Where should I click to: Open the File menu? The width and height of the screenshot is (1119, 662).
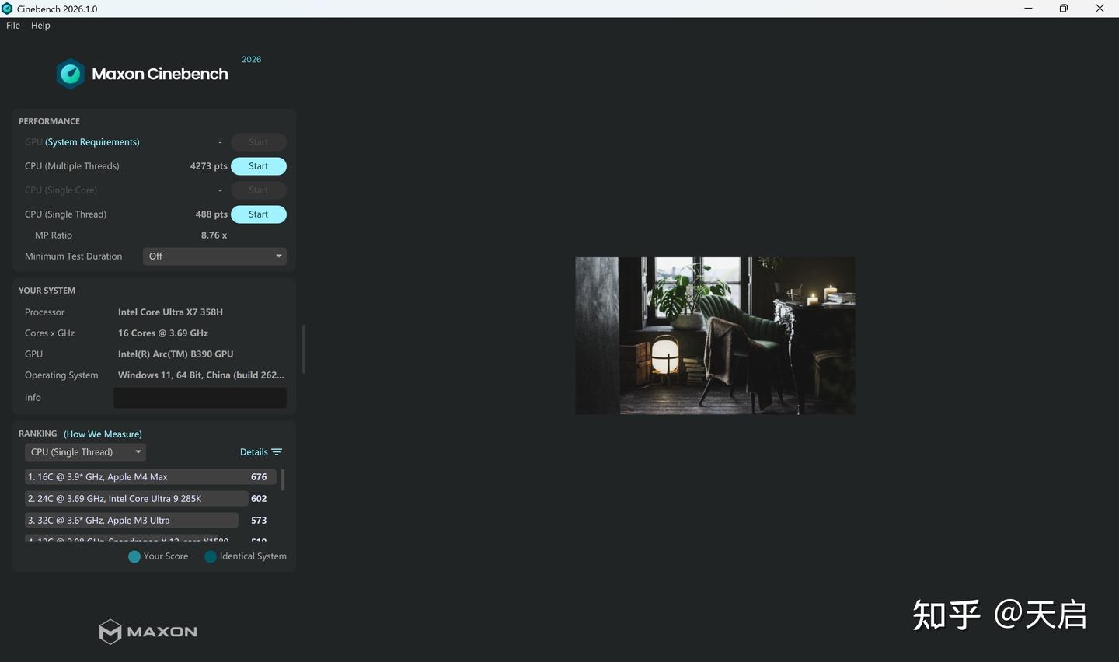(x=13, y=26)
